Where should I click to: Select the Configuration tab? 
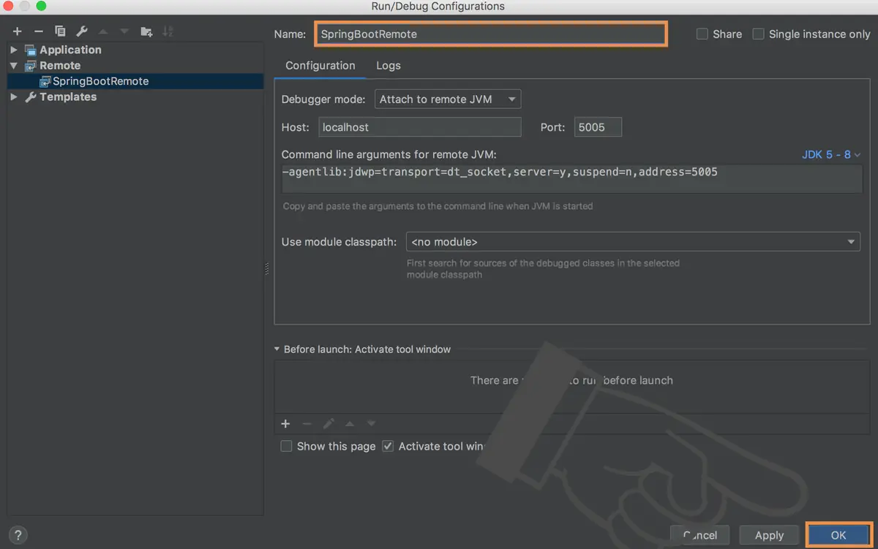tap(320, 66)
